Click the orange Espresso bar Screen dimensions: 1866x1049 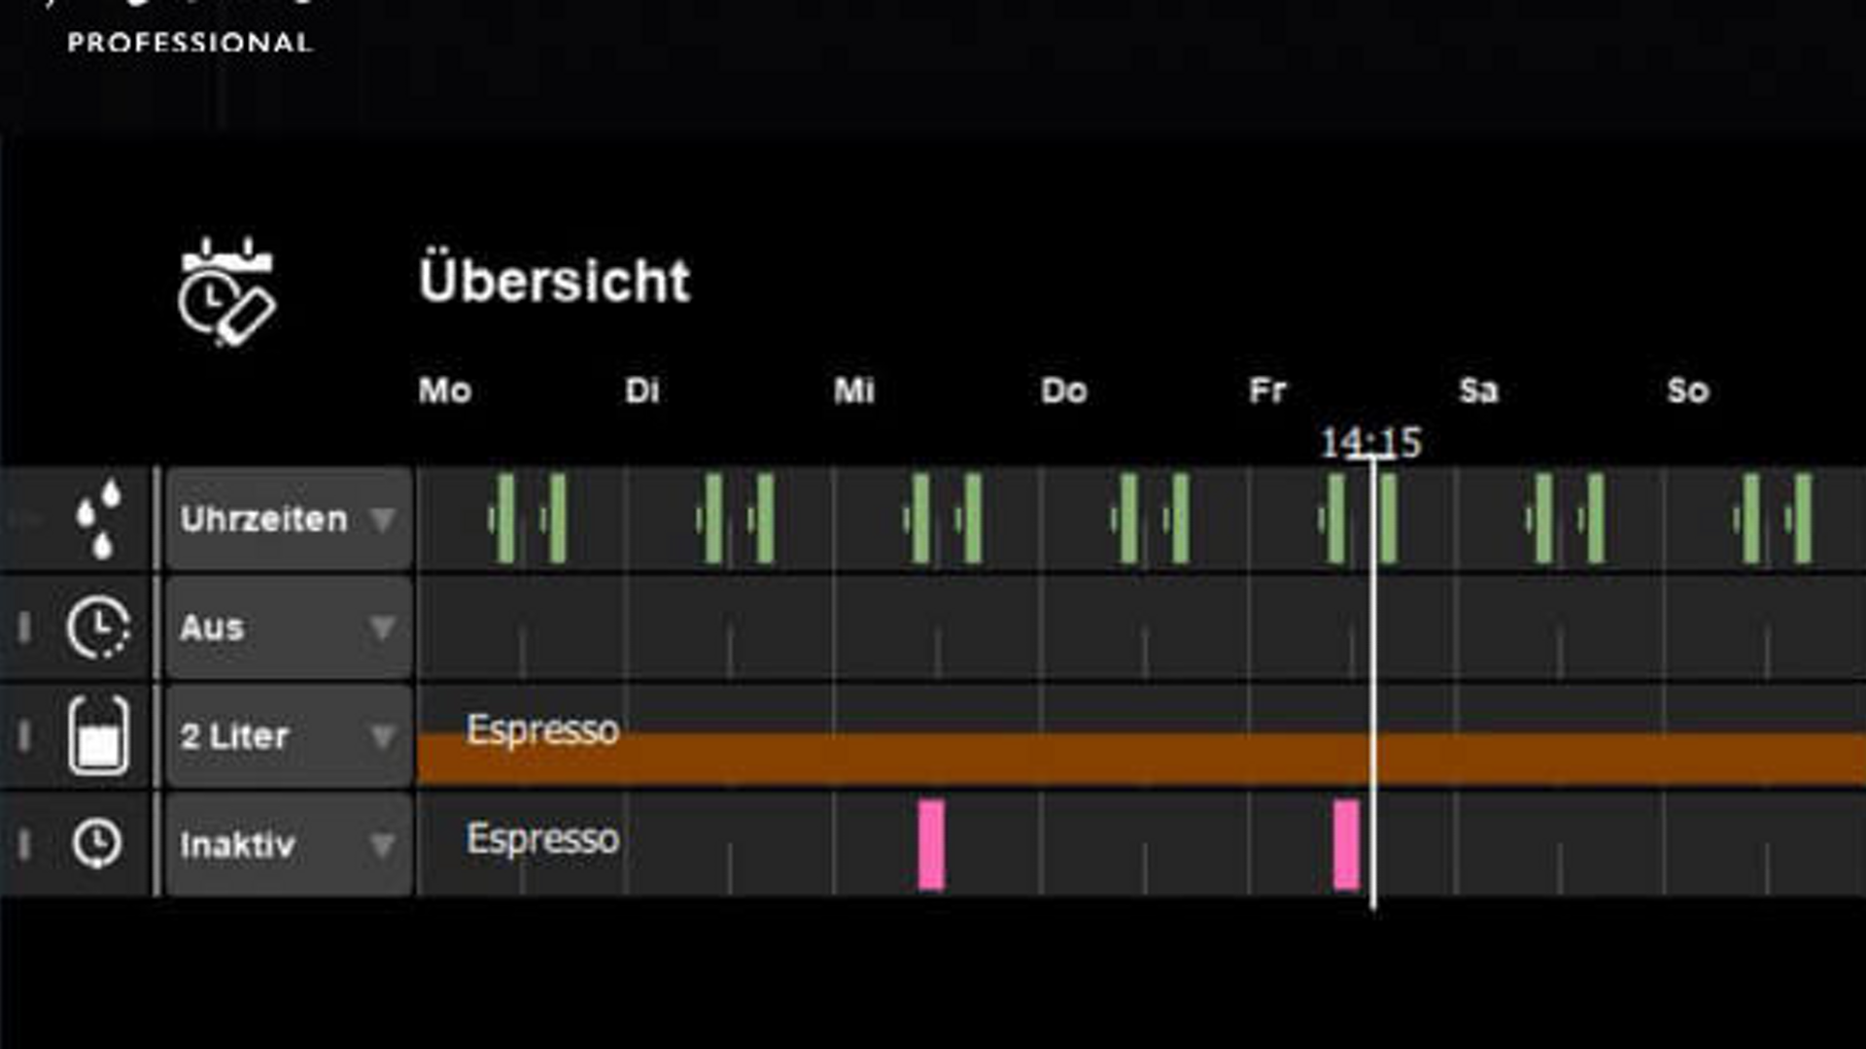[x=1069, y=759]
